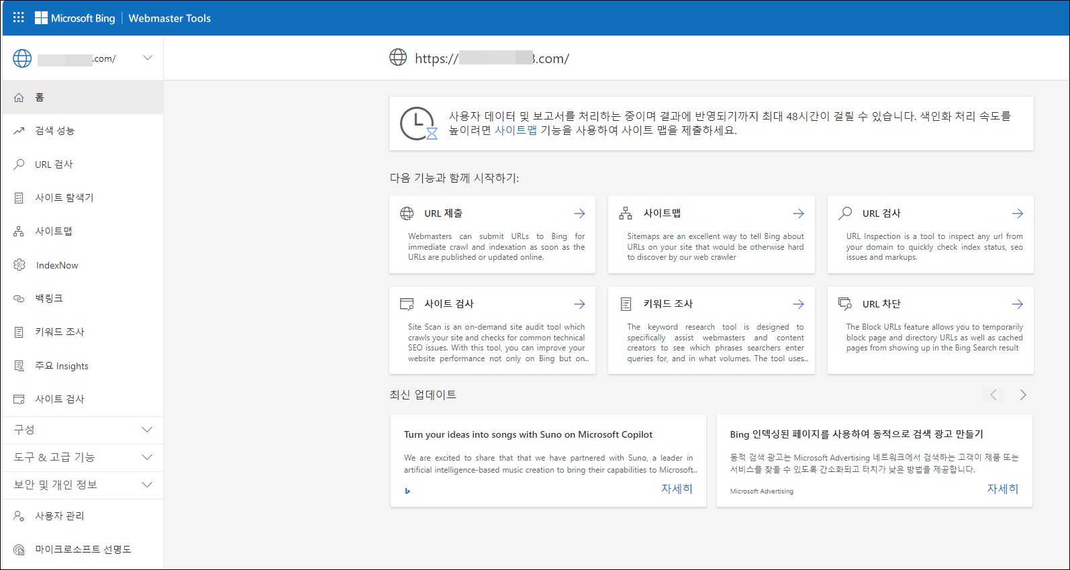Open the URL 검사 card arrow
The image size is (1070, 570).
1018,213
